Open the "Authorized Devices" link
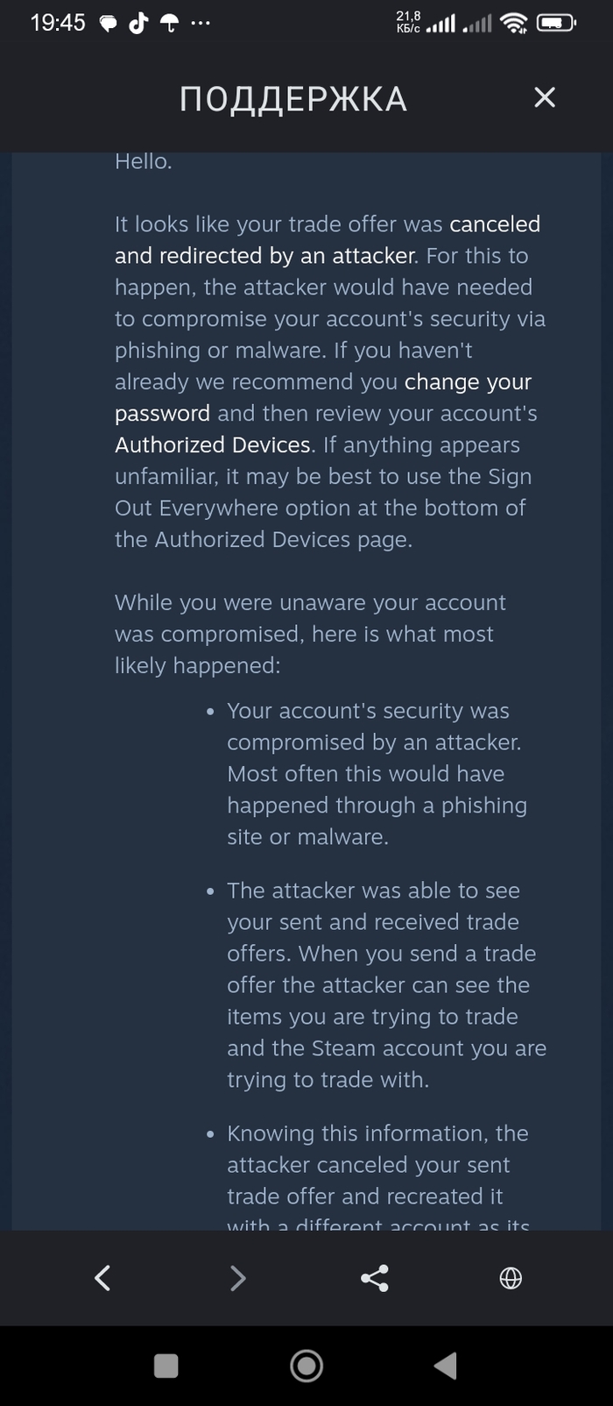 pos(213,445)
